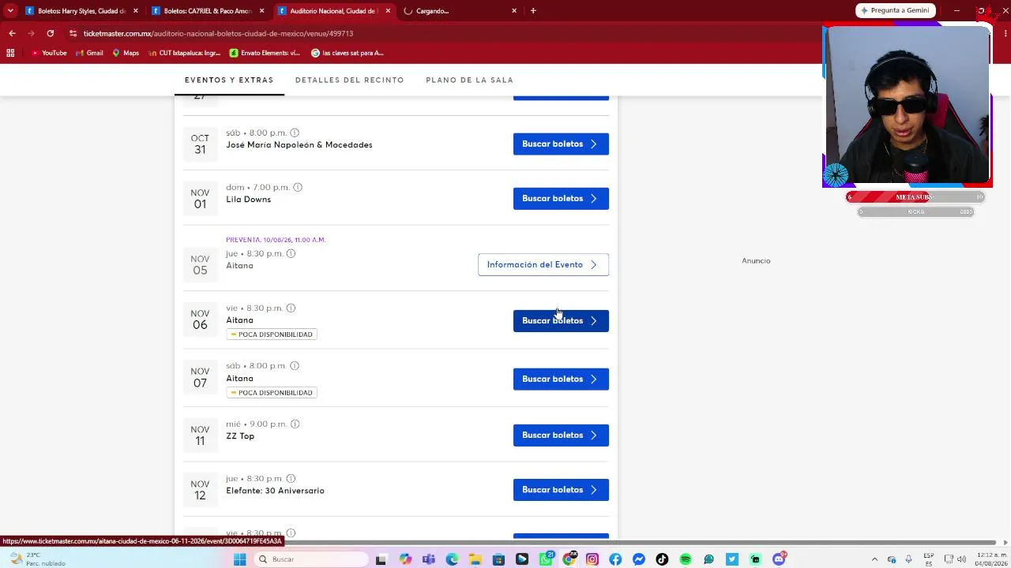
Task: Buscar boletos for Lila Downs
Action: [x=561, y=198]
